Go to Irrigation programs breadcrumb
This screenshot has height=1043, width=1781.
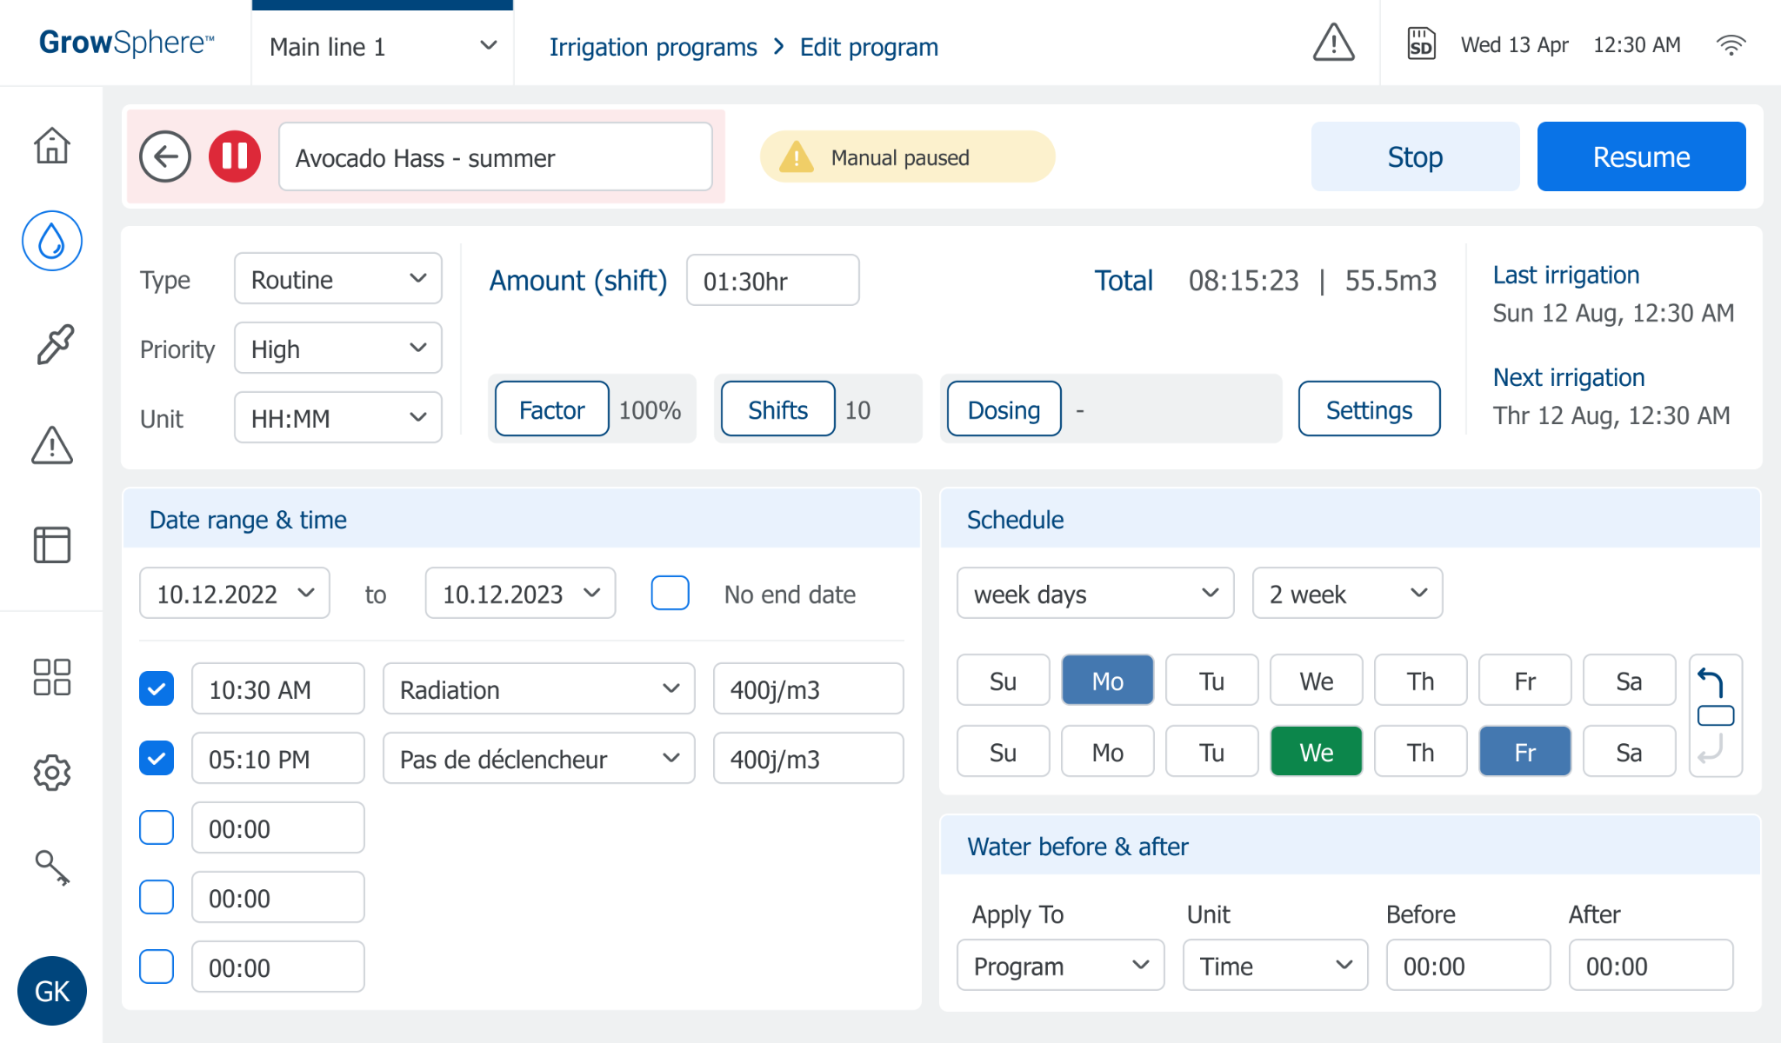(x=653, y=47)
